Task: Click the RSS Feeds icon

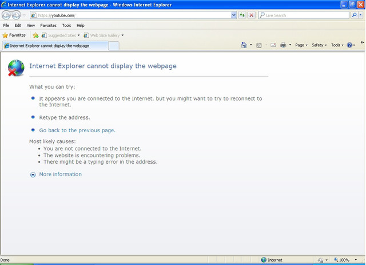Action: [259, 45]
